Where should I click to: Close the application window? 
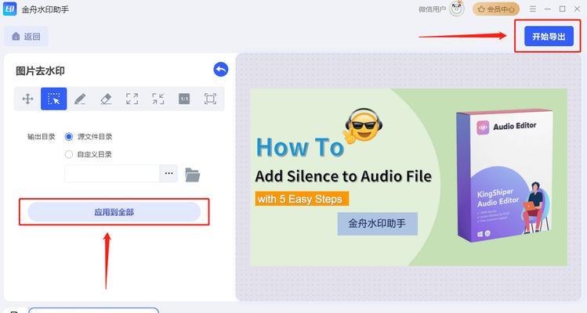[x=578, y=9]
